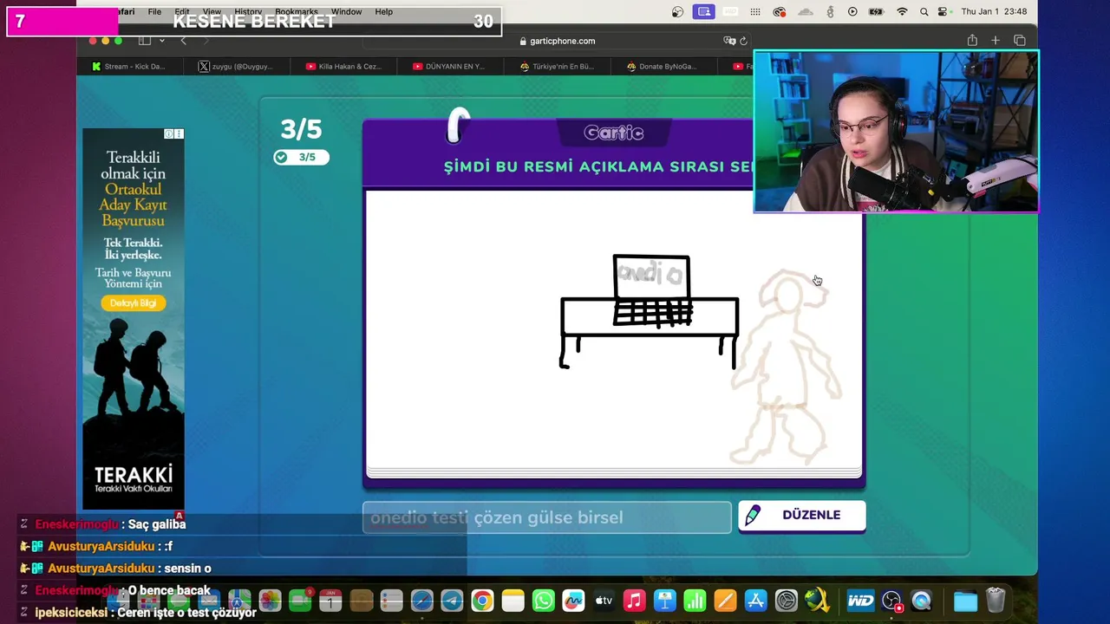
Task: Open Apple TV from the Dock
Action: 604,601
